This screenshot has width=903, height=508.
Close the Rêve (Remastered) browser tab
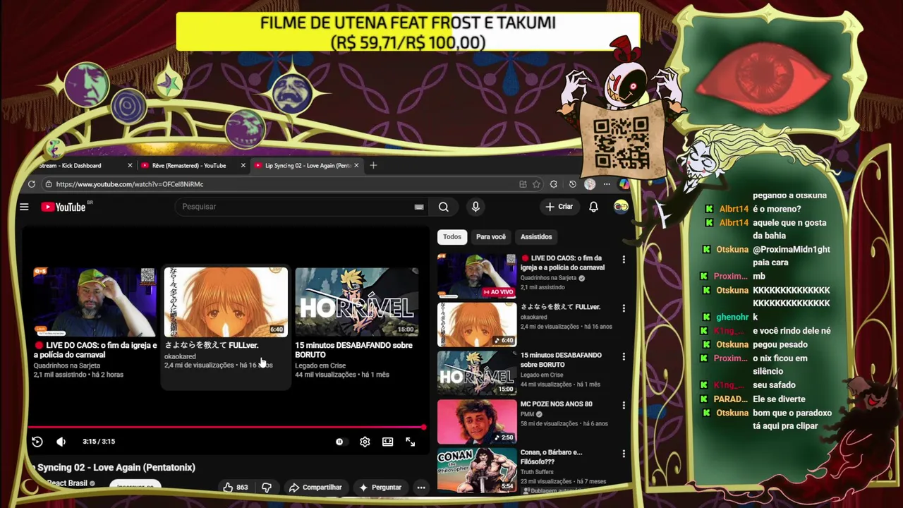tap(243, 166)
